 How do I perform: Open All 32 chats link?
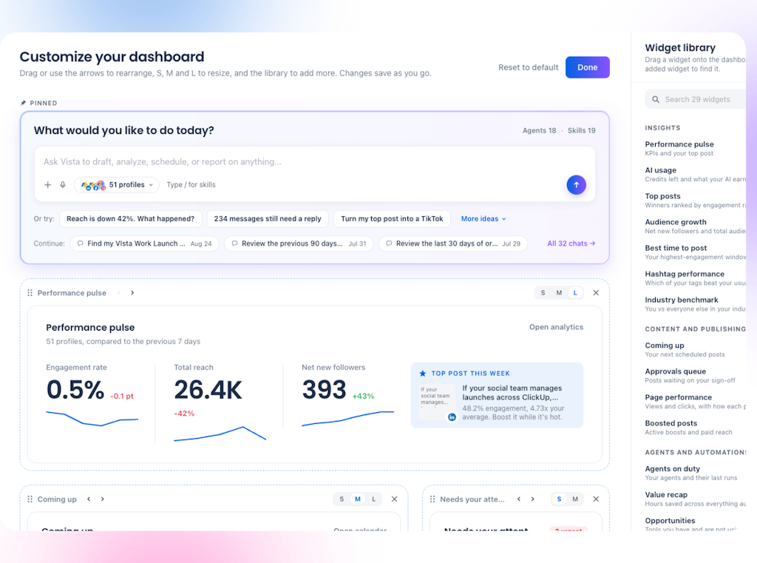tap(571, 243)
